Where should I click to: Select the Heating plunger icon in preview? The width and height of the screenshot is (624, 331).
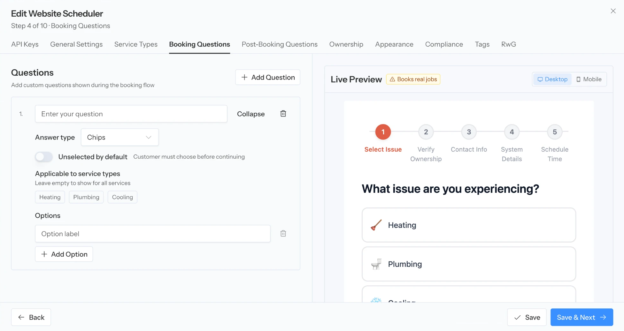(x=376, y=225)
